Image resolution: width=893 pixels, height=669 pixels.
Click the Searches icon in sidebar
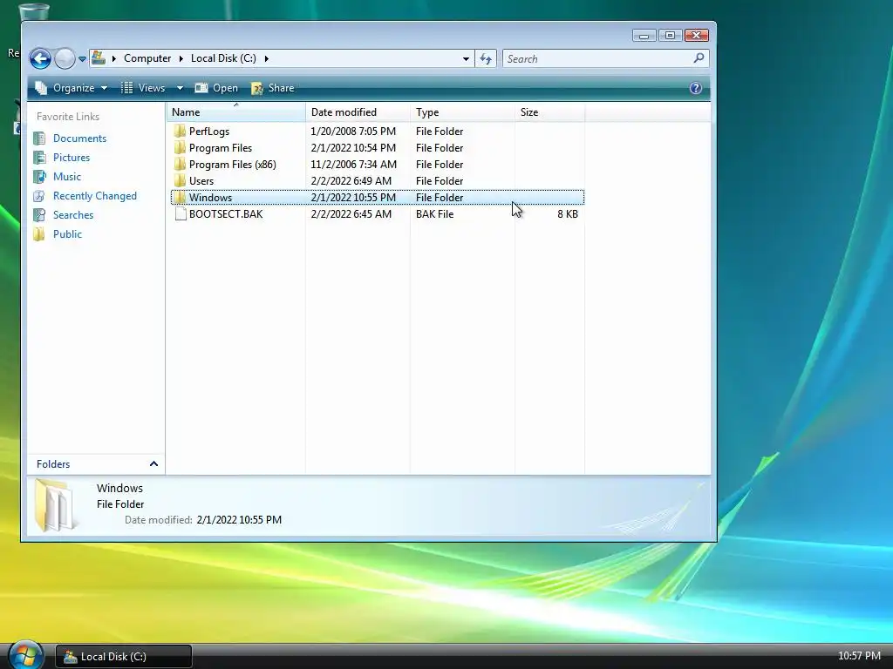(x=39, y=215)
